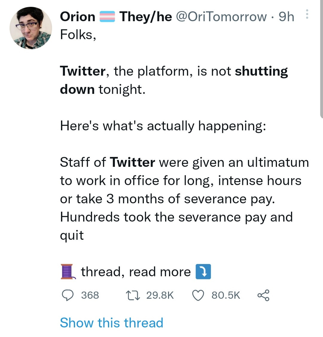View who replied by clicking 368

pos(90,295)
